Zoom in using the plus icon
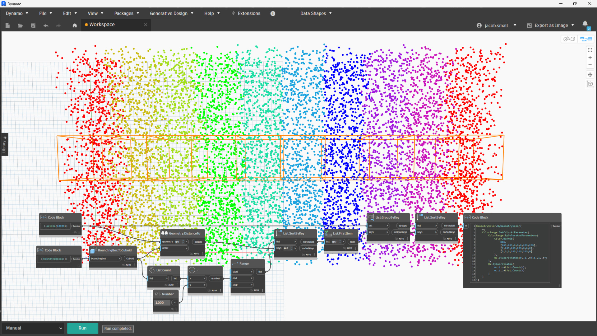 pos(590,58)
